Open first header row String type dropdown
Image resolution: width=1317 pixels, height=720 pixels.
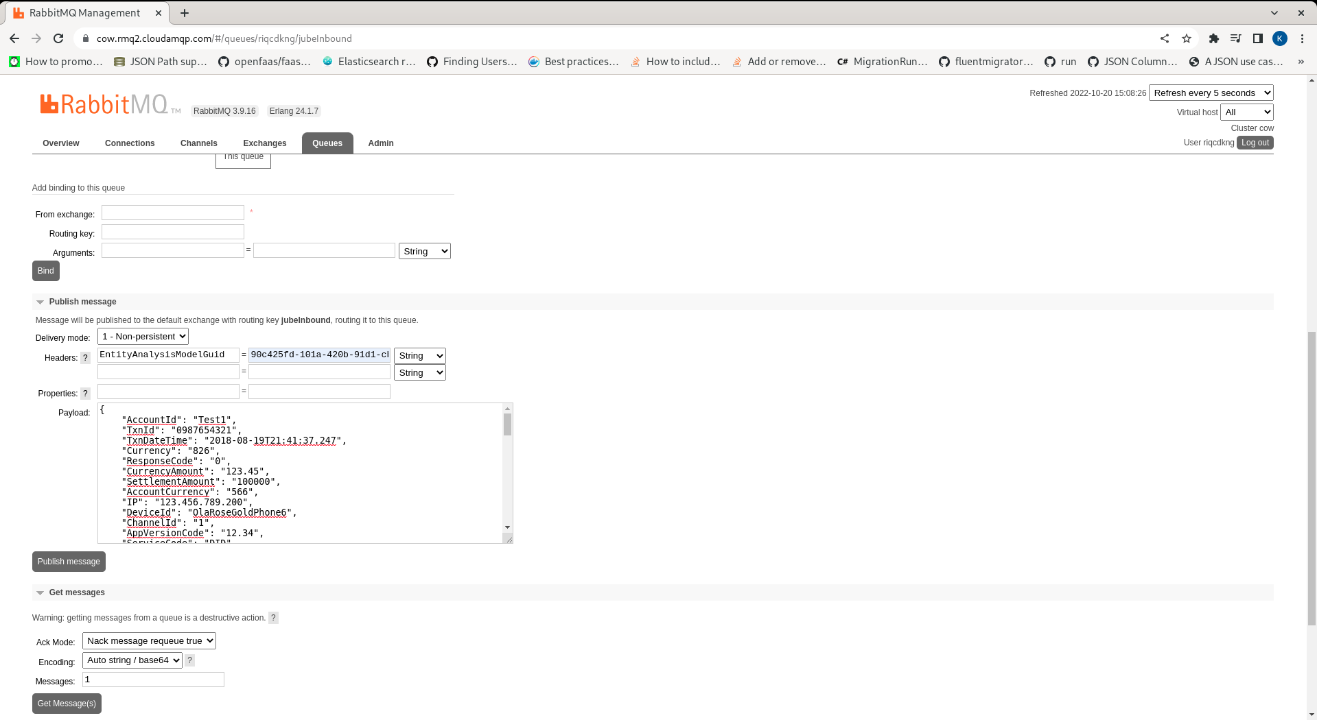pyautogui.click(x=420, y=355)
